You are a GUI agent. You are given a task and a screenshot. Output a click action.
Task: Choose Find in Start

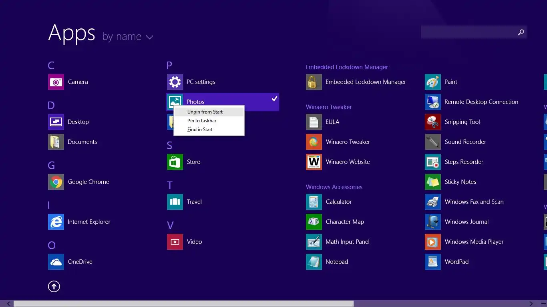coord(209,130)
